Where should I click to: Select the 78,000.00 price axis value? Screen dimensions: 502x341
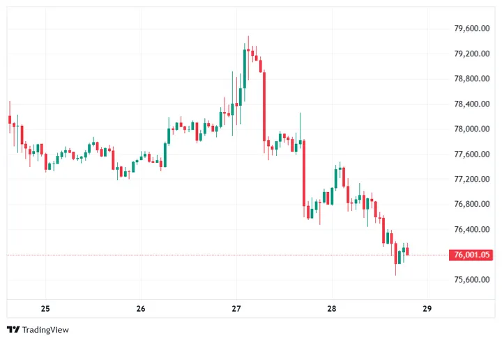click(471, 129)
